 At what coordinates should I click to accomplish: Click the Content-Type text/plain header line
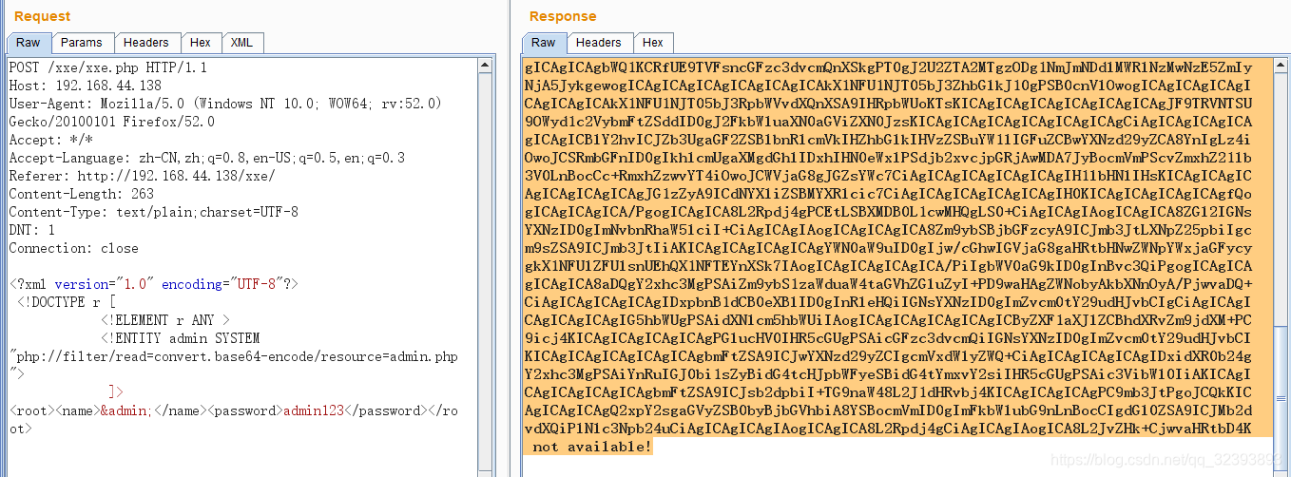click(154, 212)
